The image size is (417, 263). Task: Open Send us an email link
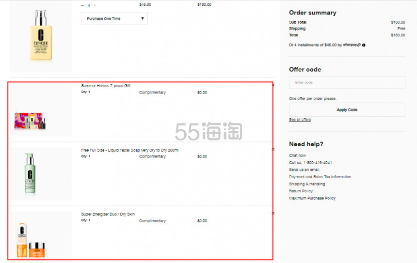tap(304, 170)
